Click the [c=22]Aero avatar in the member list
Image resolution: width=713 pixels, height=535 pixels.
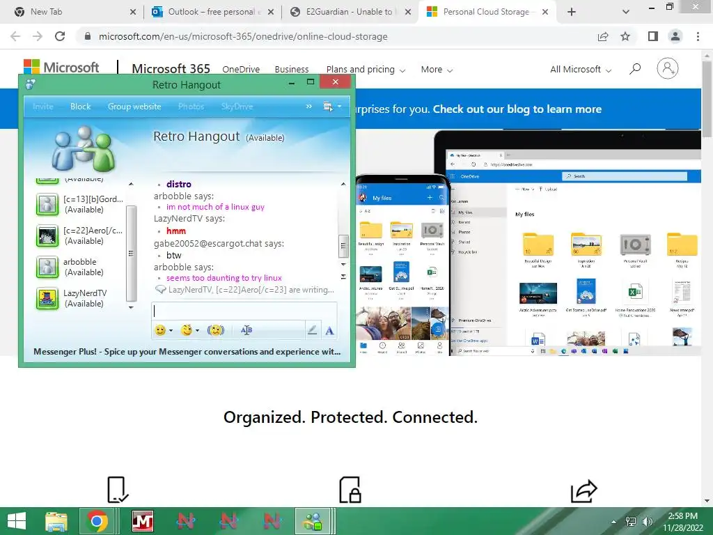click(x=47, y=235)
